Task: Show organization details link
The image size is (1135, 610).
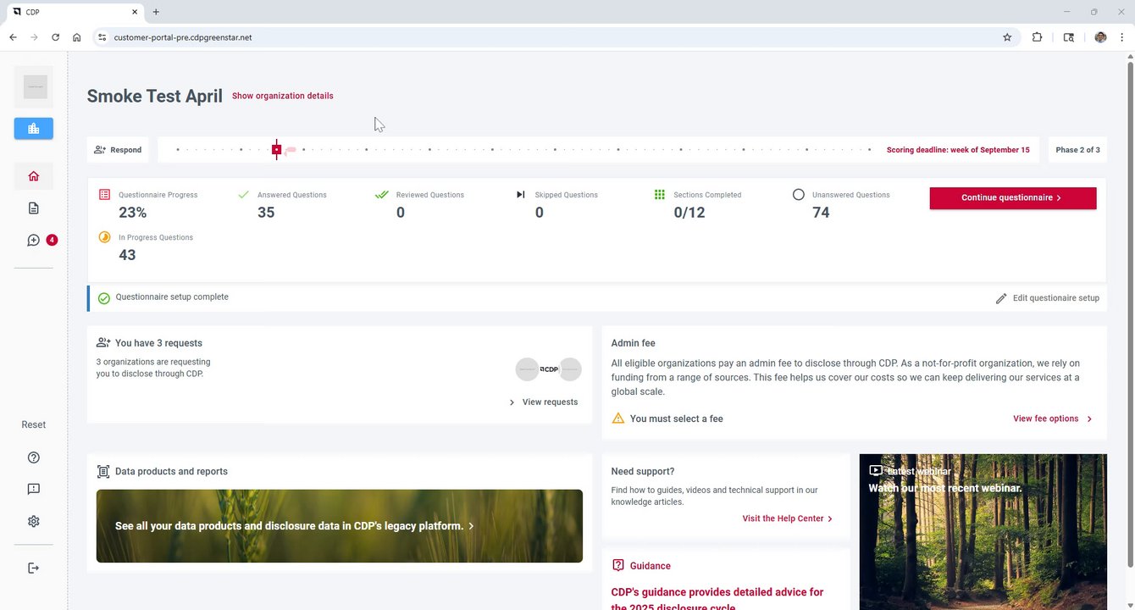Action: pos(283,96)
